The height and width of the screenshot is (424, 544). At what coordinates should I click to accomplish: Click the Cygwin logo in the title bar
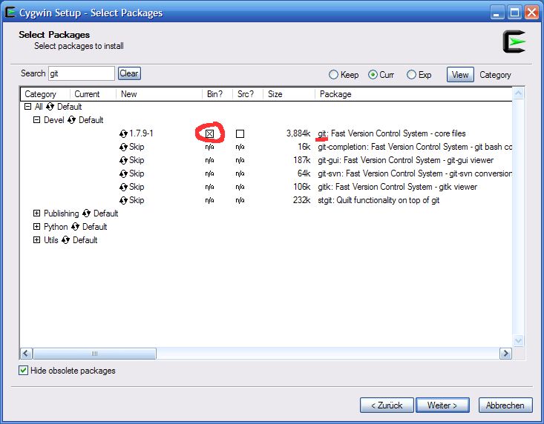tap(10, 13)
